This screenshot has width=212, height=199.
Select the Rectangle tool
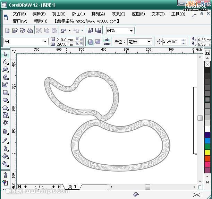(x=5, y=93)
